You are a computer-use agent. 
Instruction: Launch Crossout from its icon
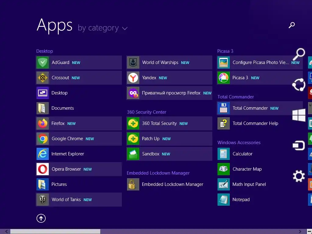tap(43, 78)
